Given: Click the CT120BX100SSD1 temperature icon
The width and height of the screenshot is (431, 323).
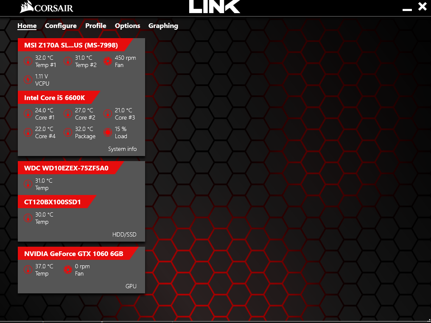Looking at the screenshot, I should tap(28, 218).
